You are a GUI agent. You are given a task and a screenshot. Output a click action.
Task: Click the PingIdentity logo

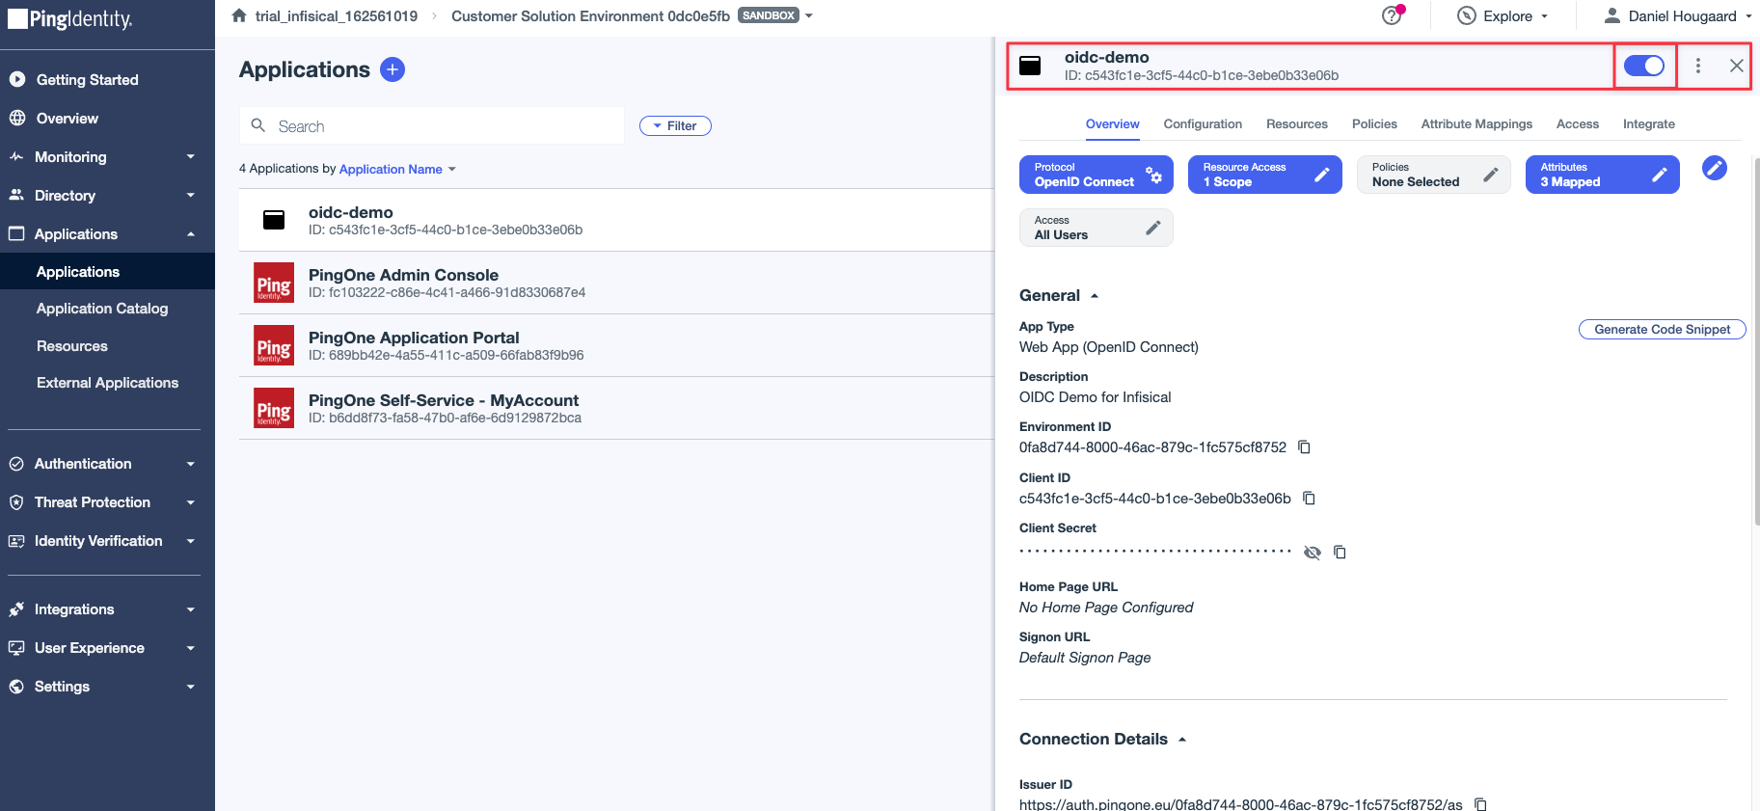(70, 19)
